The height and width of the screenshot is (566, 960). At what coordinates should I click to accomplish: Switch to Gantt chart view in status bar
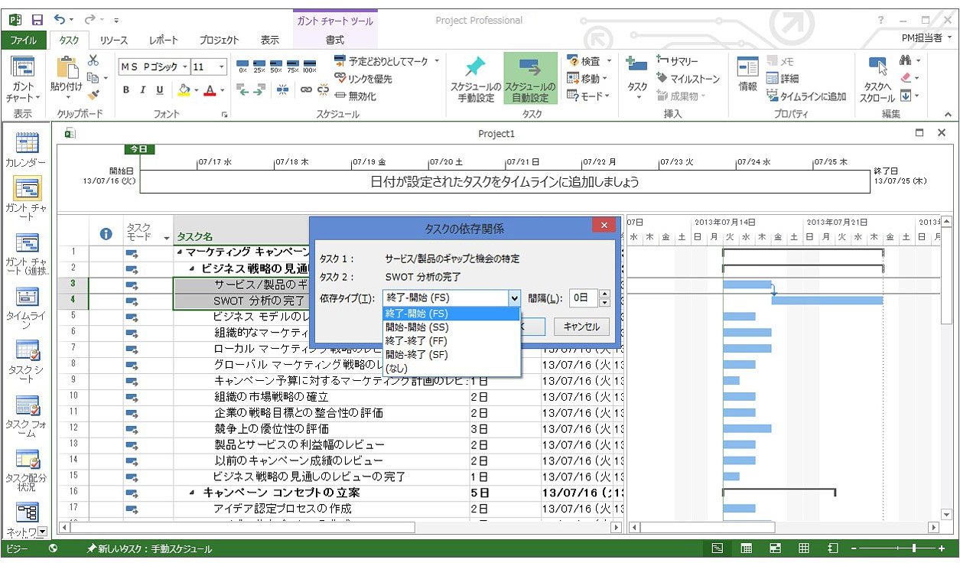[718, 548]
